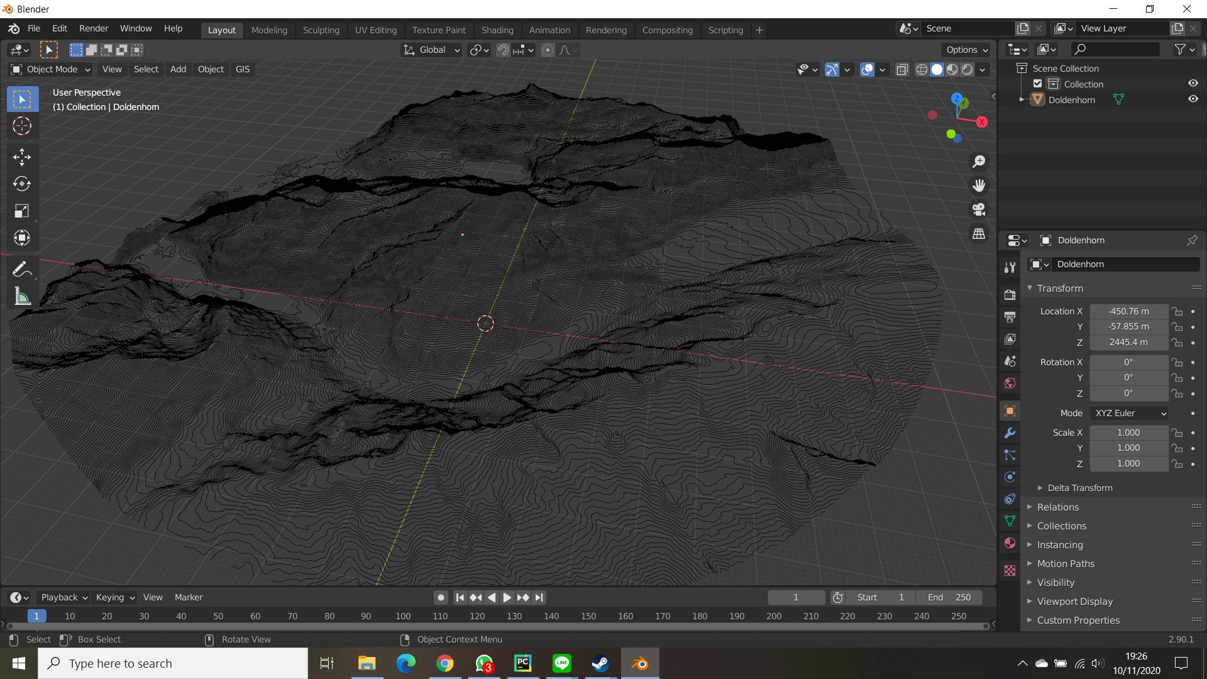Toggle X-ray view
Viewport: 1207px width, 679px height.
click(901, 69)
